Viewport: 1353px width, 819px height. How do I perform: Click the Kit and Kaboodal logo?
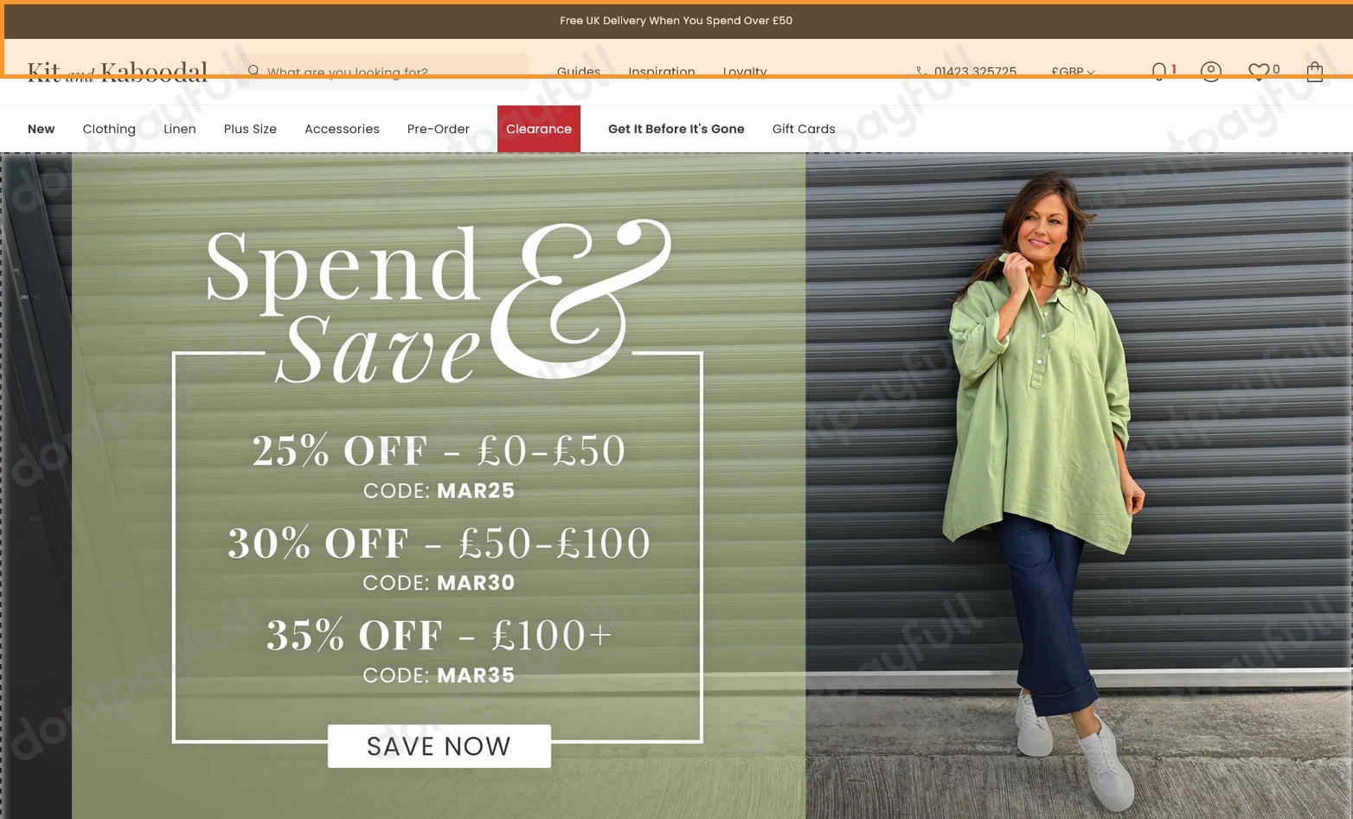point(118,72)
